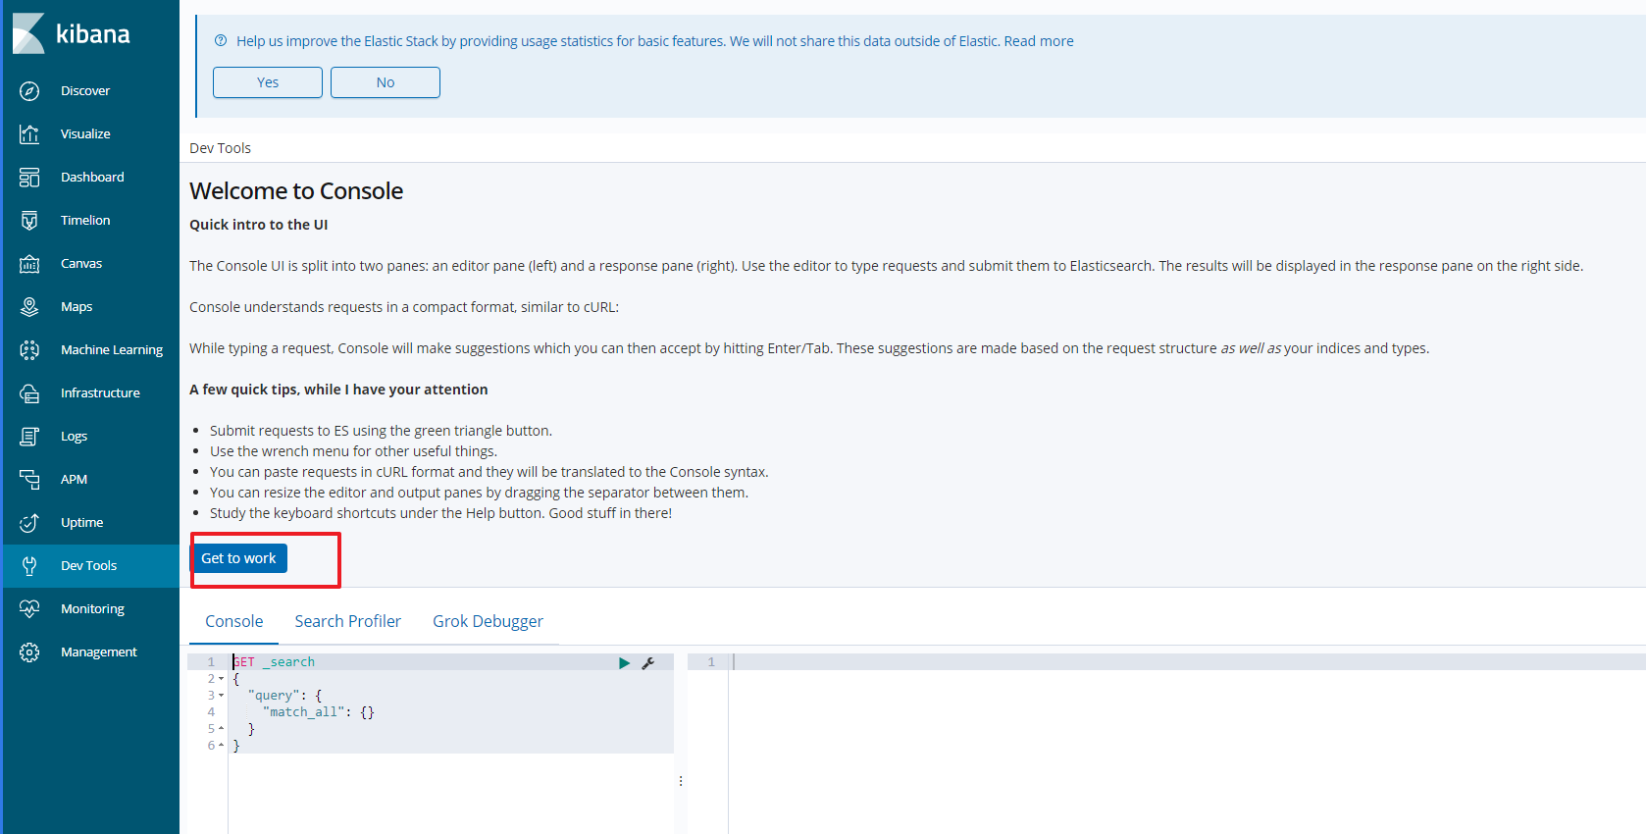Go to Discover label
This screenshot has height=834, width=1646.
[x=85, y=91]
